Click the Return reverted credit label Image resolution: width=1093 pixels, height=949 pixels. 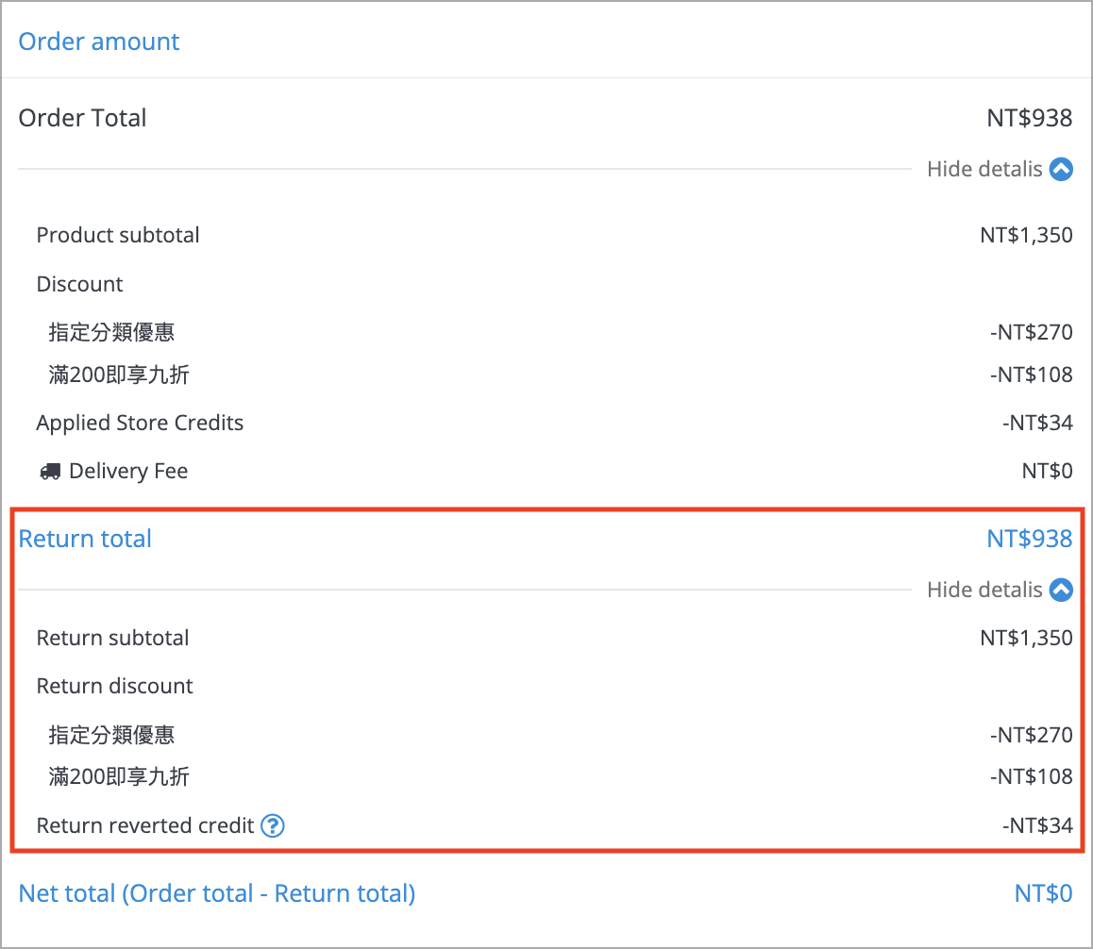[x=145, y=825]
